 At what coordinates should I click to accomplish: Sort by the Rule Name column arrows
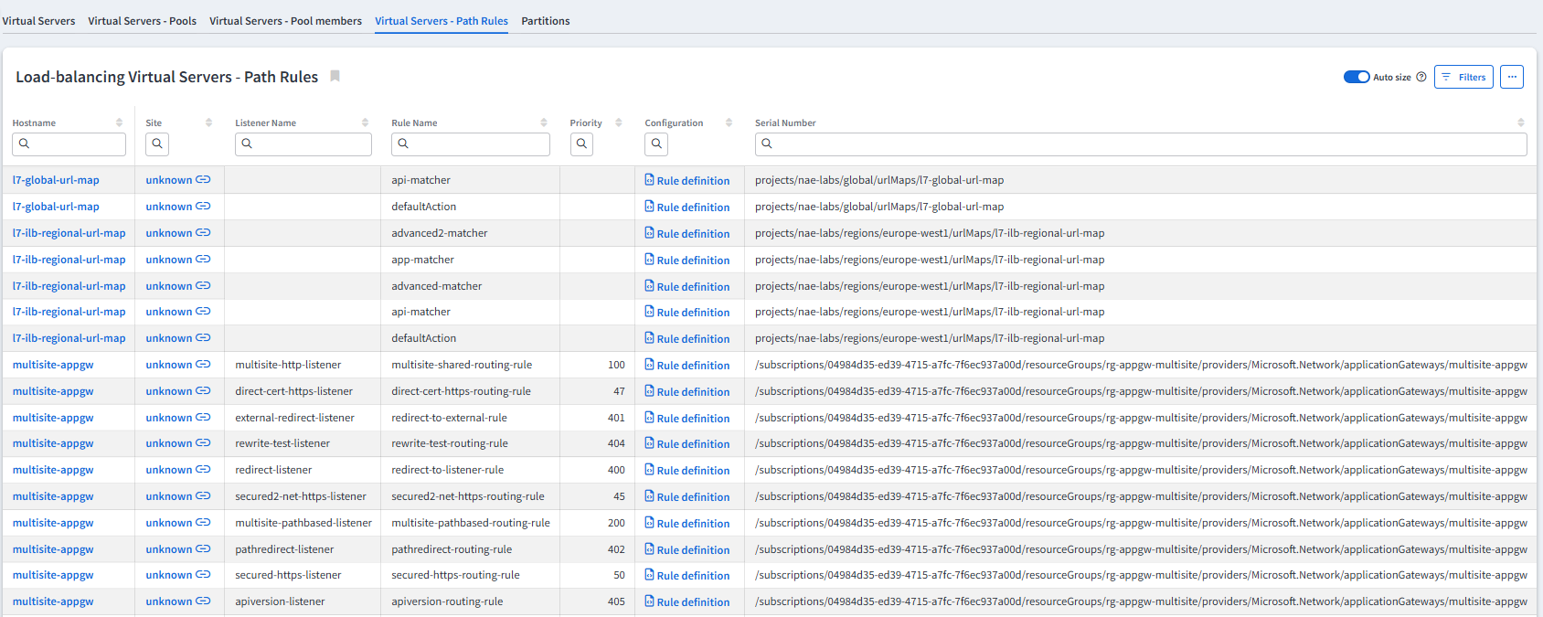pos(544,122)
